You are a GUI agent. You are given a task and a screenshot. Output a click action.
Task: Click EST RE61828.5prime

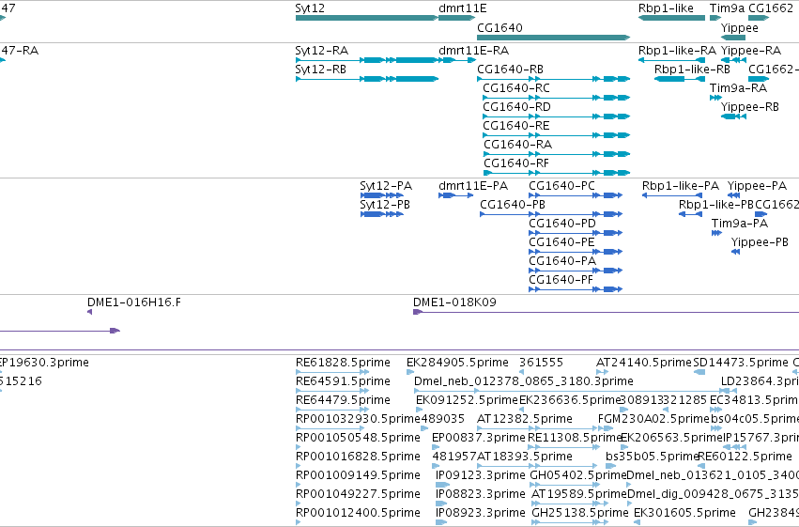(x=332, y=372)
